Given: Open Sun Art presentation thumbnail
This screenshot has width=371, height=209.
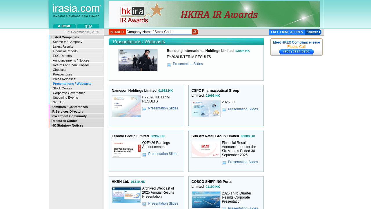Looking at the screenshot, I should point(206,149).
